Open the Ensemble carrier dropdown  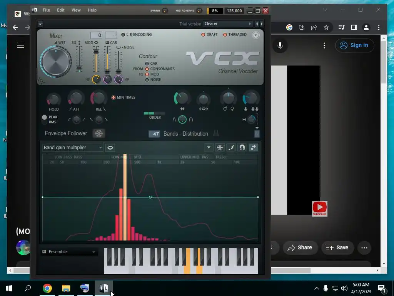pyautogui.click(x=69, y=252)
